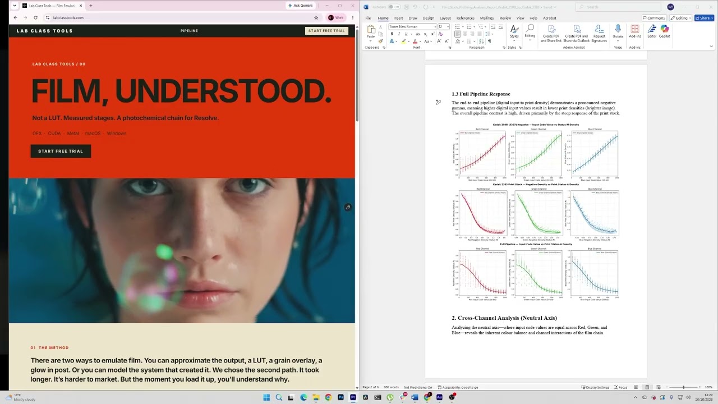Open the References ribbon tab
The height and width of the screenshot is (404, 718).
coord(465,18)
